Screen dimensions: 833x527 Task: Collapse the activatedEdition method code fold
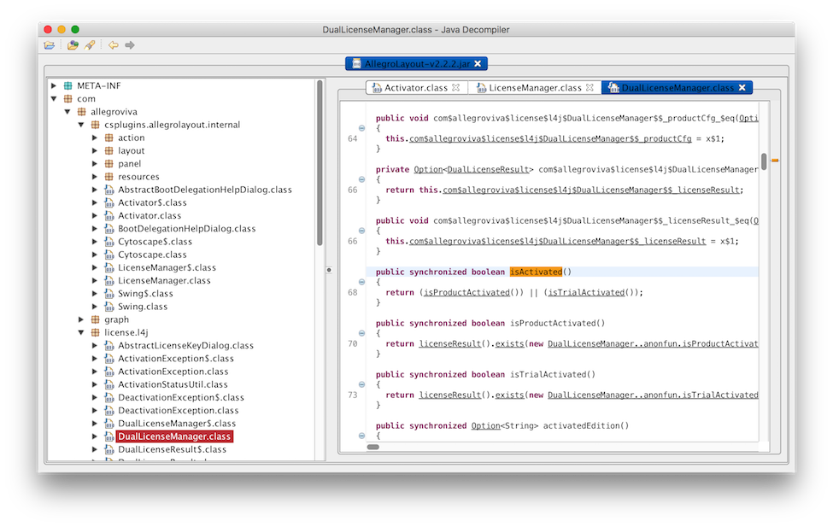[361, 436]
